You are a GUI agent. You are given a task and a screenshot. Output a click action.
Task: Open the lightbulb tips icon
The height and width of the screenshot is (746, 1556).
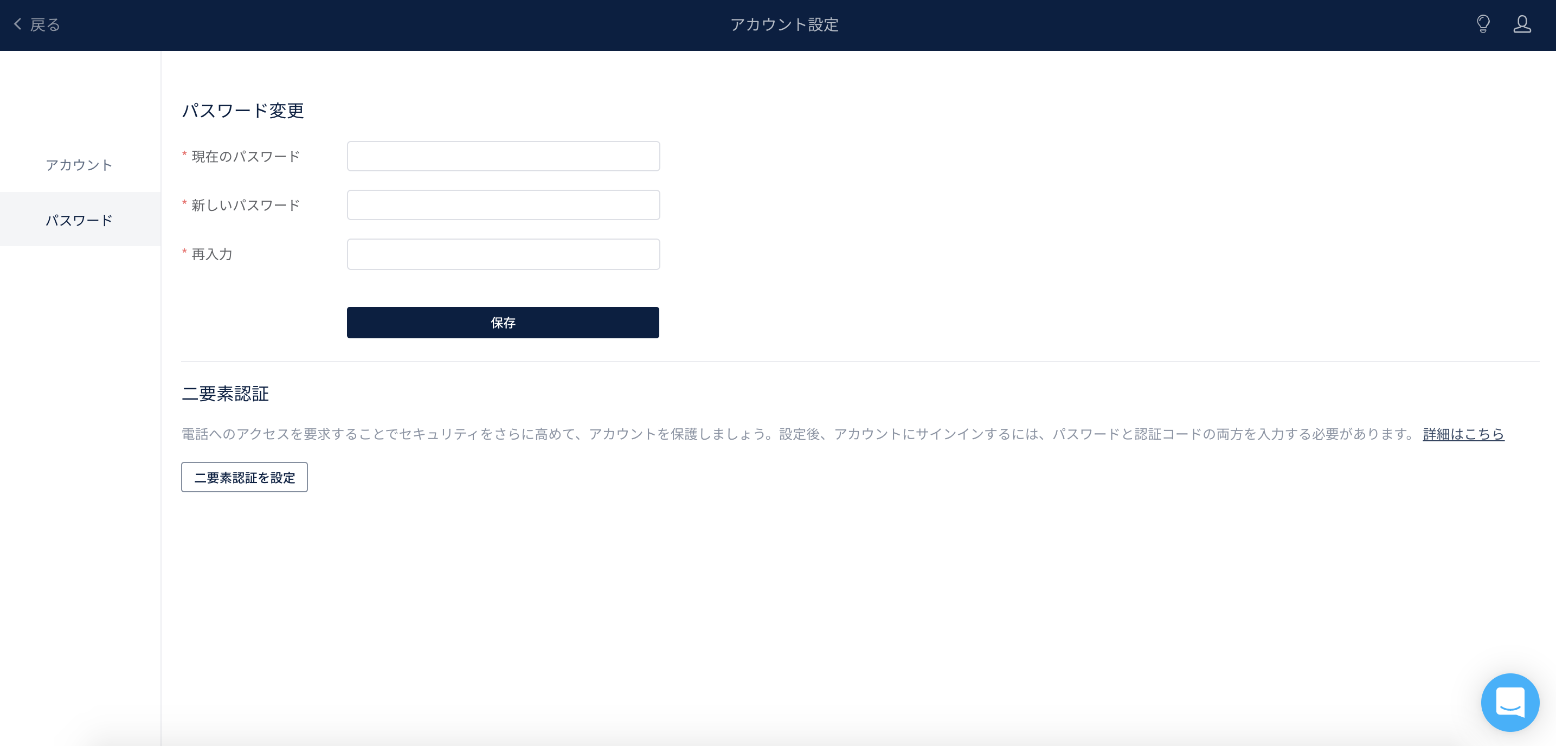tap(1483, 24)
